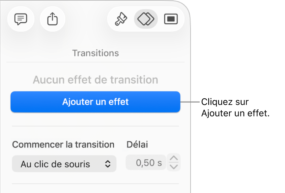Viewport: 285px width, 193px height.
Task: Select the Document settings icon
Action: 171,19
